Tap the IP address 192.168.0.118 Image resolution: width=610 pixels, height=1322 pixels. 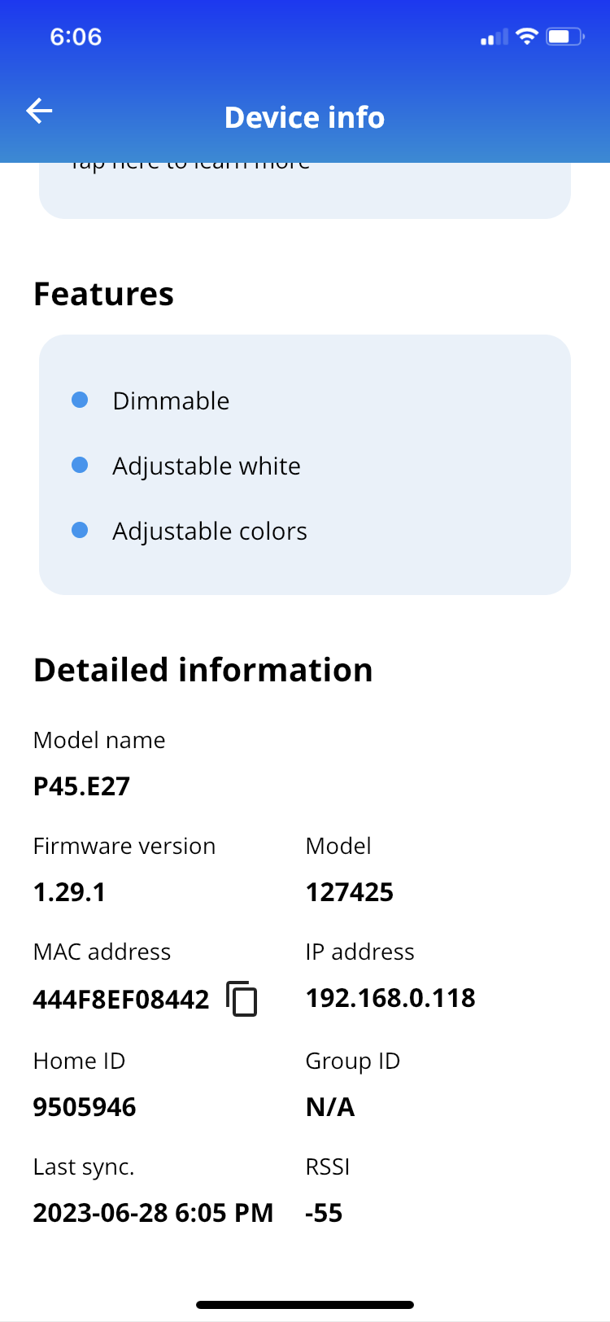390,998
